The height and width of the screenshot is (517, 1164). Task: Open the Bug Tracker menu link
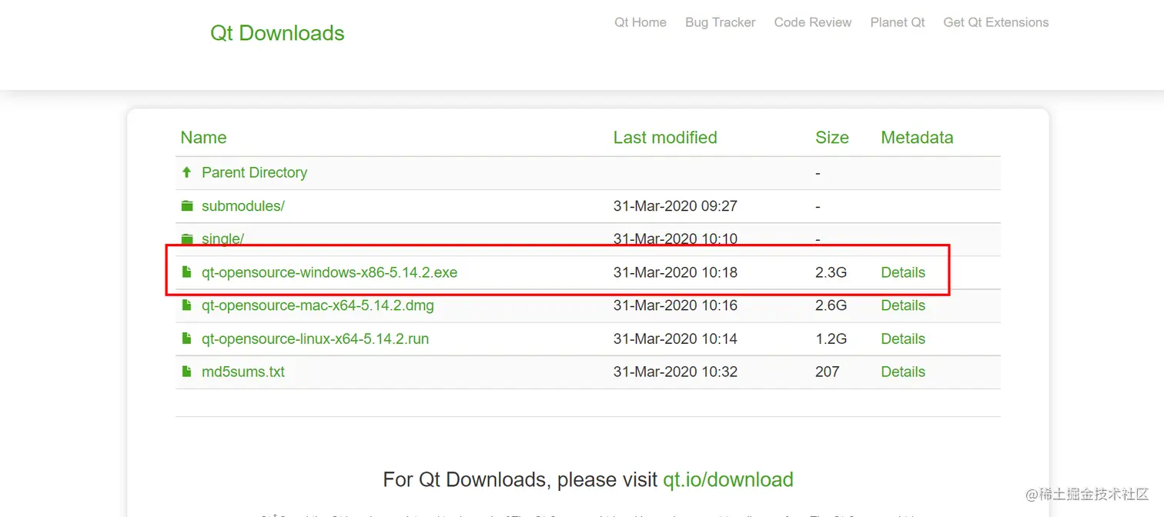click(x=721, y=22)
